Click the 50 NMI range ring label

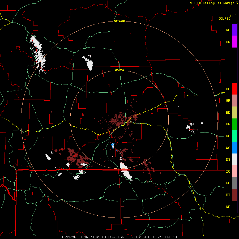[x=119, y=70]
